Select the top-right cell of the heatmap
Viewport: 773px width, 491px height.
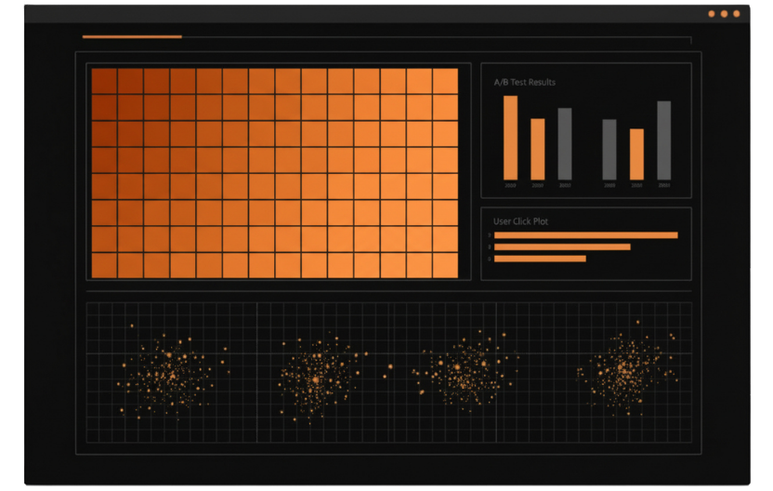445,81
